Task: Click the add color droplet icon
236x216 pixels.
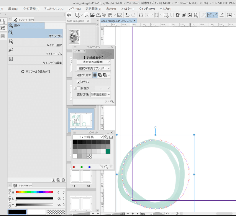Action: [106, 166]
